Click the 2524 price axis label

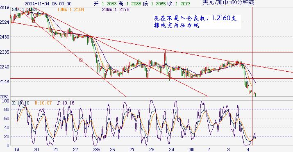[5, 22]
